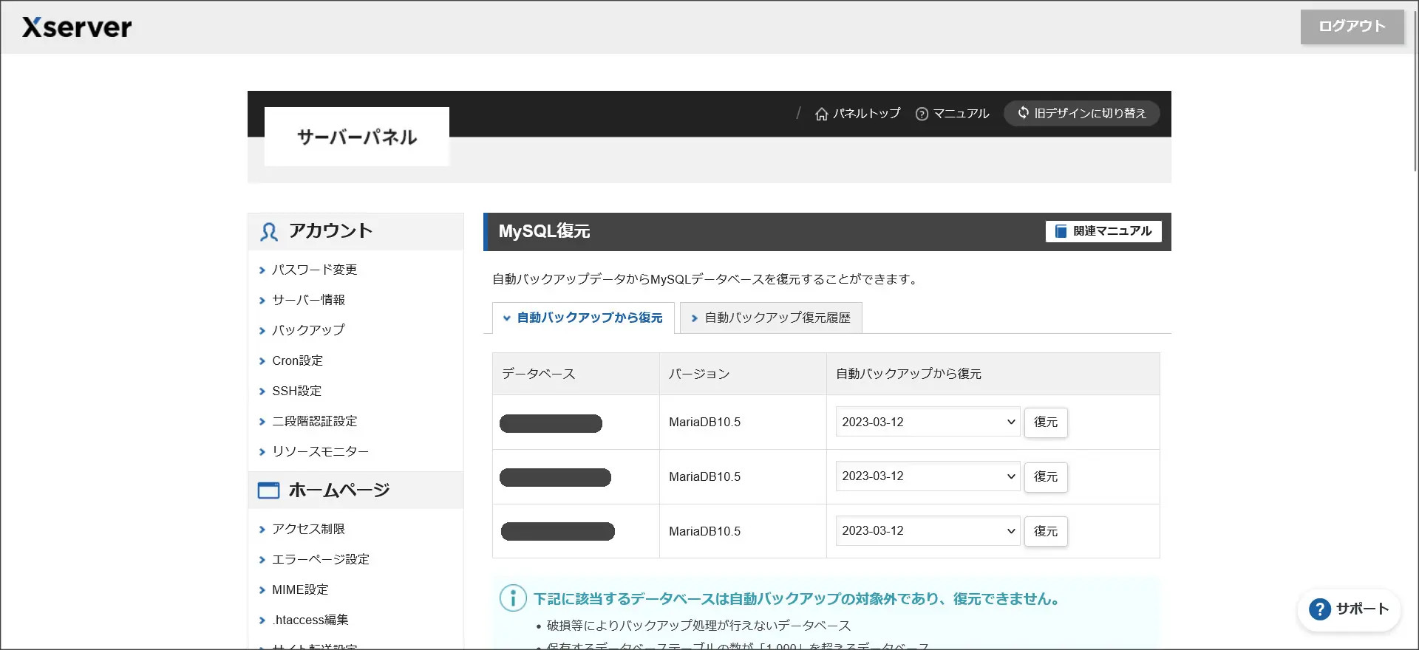The image size is (1419, 650).
Task: Open the マニュアル link
Action: click(x=952, y=114)
